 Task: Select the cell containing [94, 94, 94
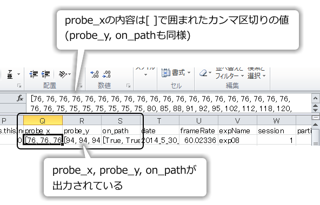(82, 140)
